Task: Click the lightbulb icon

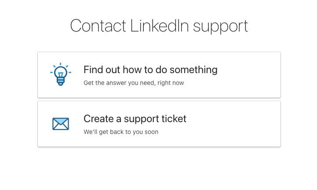Action: tap(61, 74)
